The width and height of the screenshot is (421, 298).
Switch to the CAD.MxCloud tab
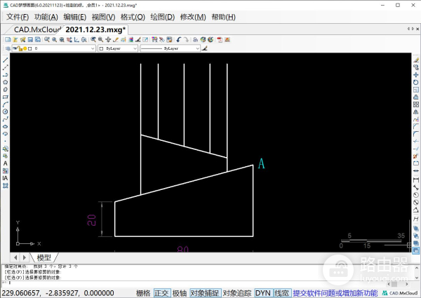(36, 29)
